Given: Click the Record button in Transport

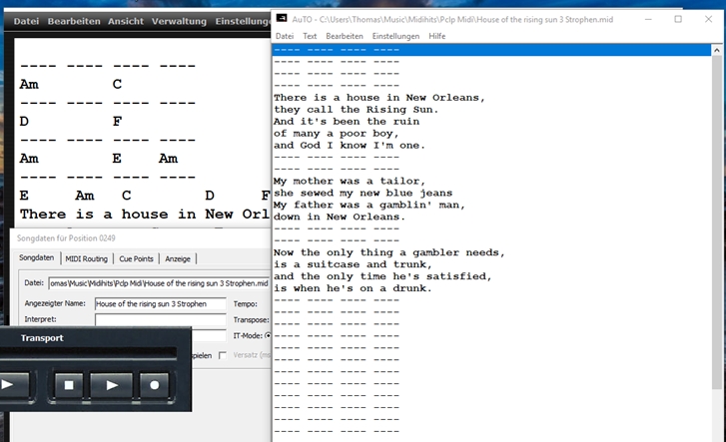Looking at the screenshot, I should [x=154, y=385].
